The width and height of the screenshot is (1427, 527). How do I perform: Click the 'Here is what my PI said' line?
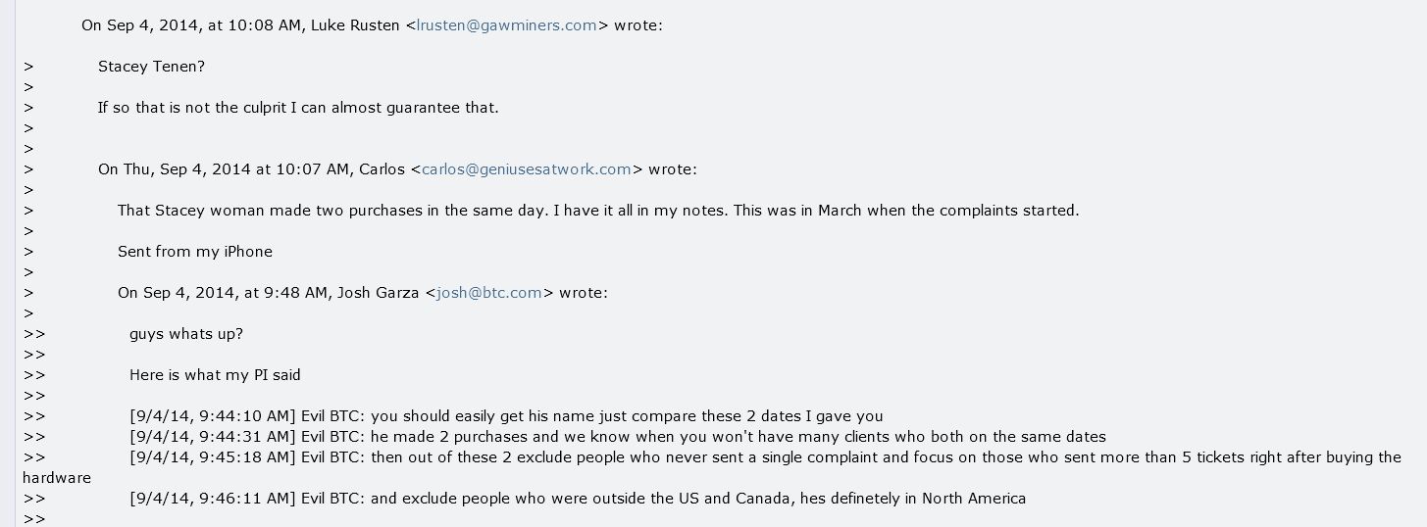(x=215, y=375)
